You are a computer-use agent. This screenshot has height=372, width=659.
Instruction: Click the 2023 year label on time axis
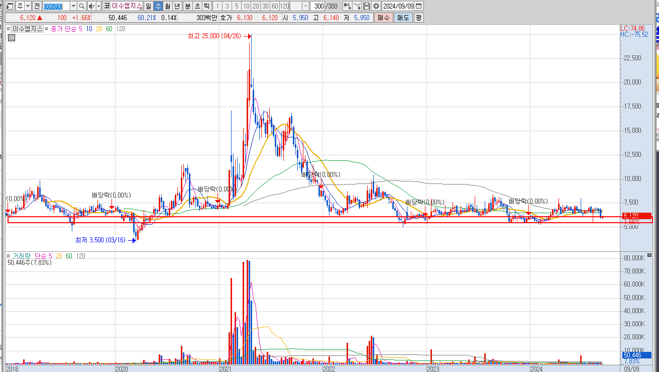[432, 369]
